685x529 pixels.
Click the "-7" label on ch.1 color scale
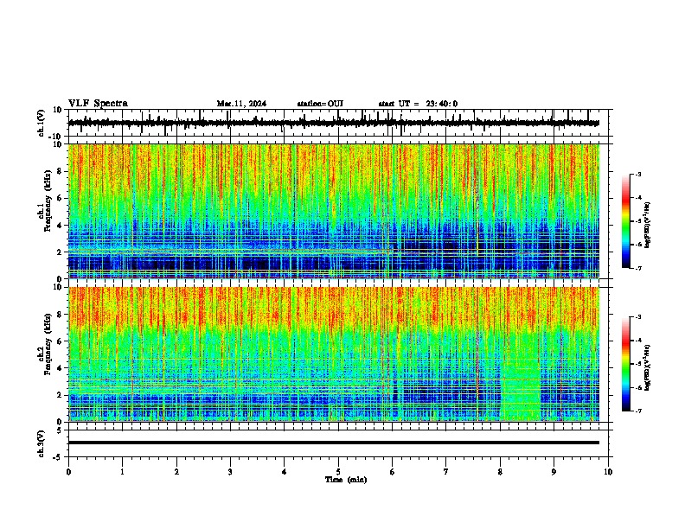point(637,268)
